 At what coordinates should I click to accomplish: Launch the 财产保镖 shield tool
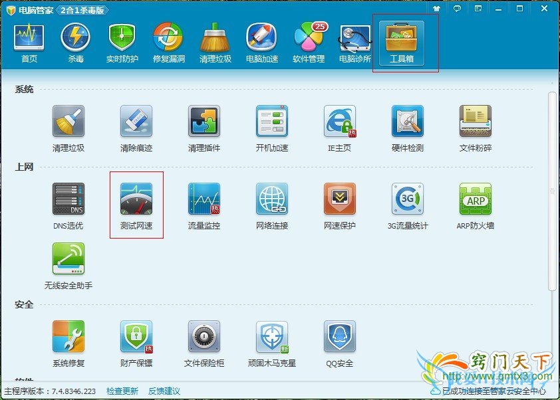[x=136, y=344]
